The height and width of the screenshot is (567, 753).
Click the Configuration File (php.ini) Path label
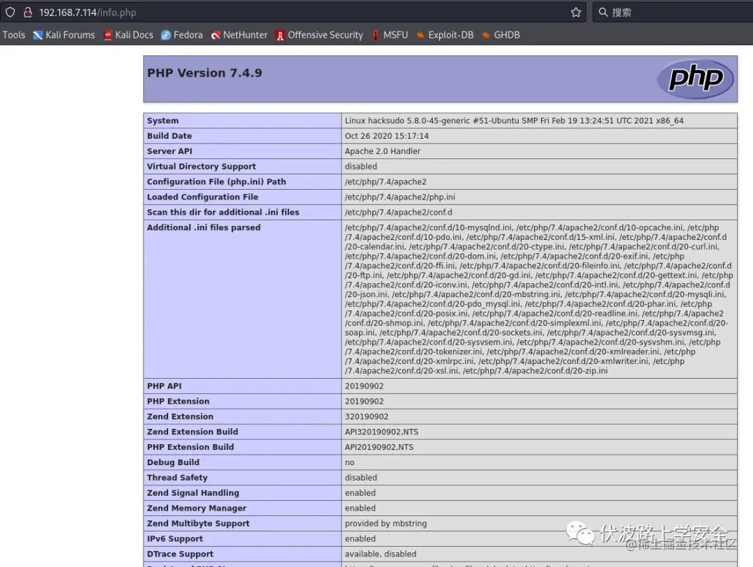[x=216, y=181]
